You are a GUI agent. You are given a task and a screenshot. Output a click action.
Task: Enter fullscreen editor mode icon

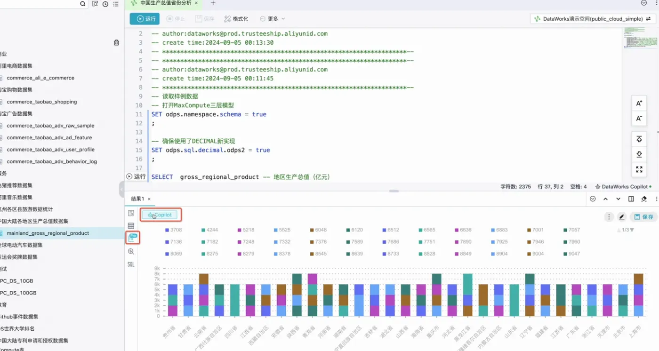point(639,169)
